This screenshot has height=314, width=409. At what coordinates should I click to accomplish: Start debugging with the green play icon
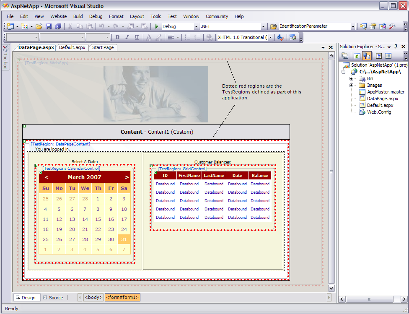pyautogui.click(x=156, y=26)
